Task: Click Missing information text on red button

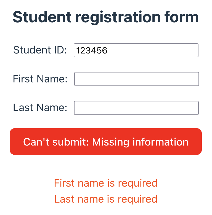Action: (x=140, y=142)
